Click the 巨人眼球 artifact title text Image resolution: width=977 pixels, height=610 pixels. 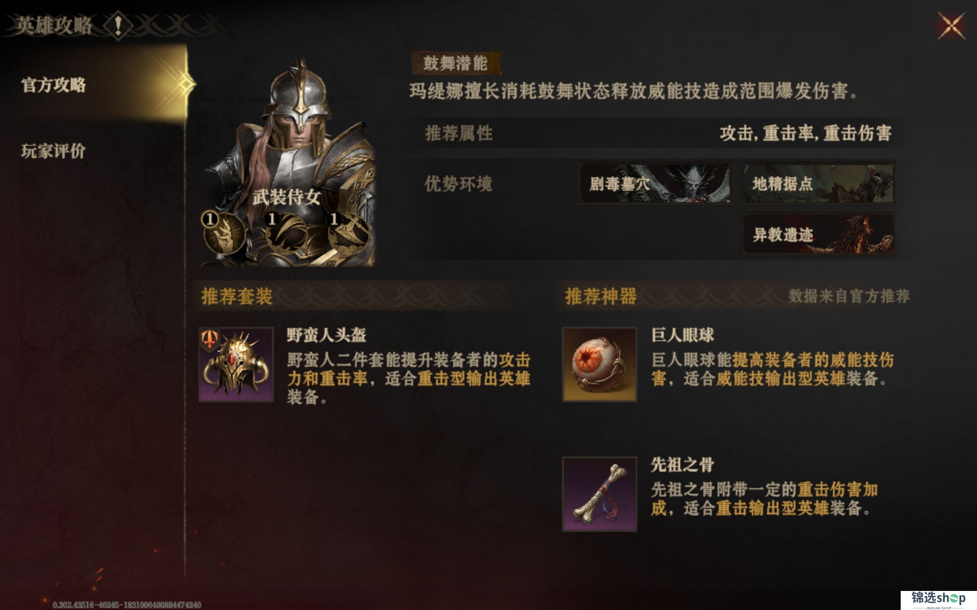(682, 335)
